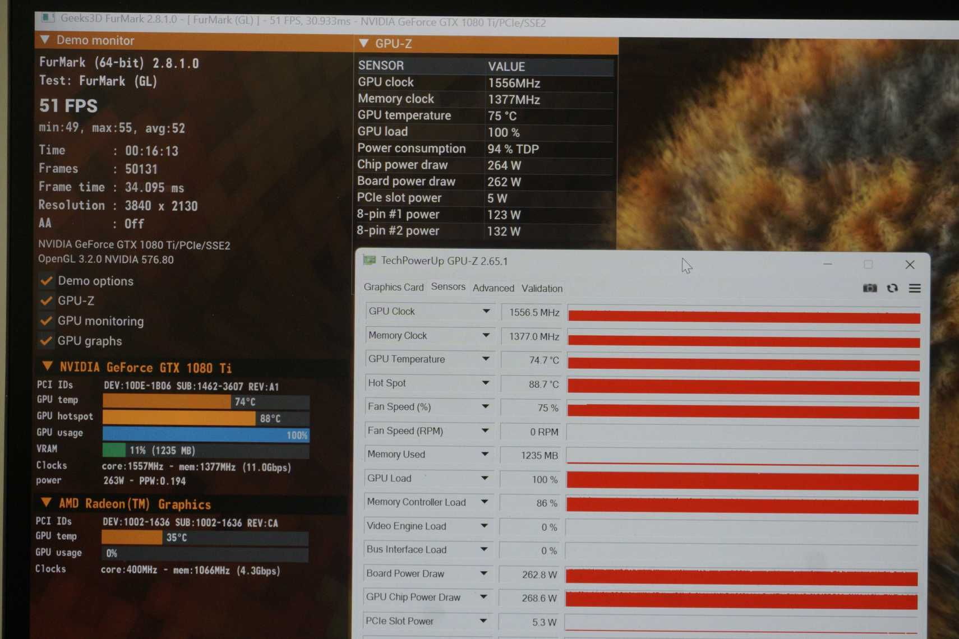Screen dimensions: 959x639
Task: Open the Fan Speed (RPM) sensor dropdown
Action: pyautogui.click(x=485, y=430)
